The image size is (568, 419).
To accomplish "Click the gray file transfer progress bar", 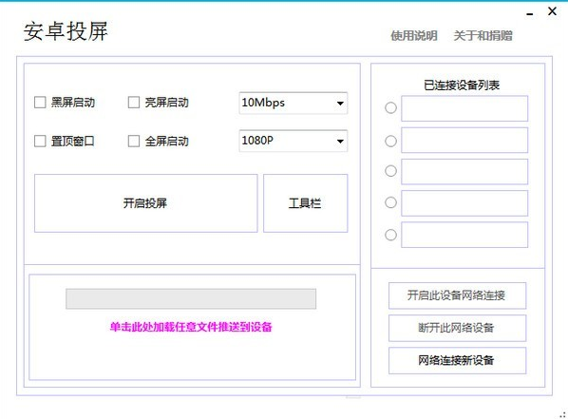I will [191, 298].
